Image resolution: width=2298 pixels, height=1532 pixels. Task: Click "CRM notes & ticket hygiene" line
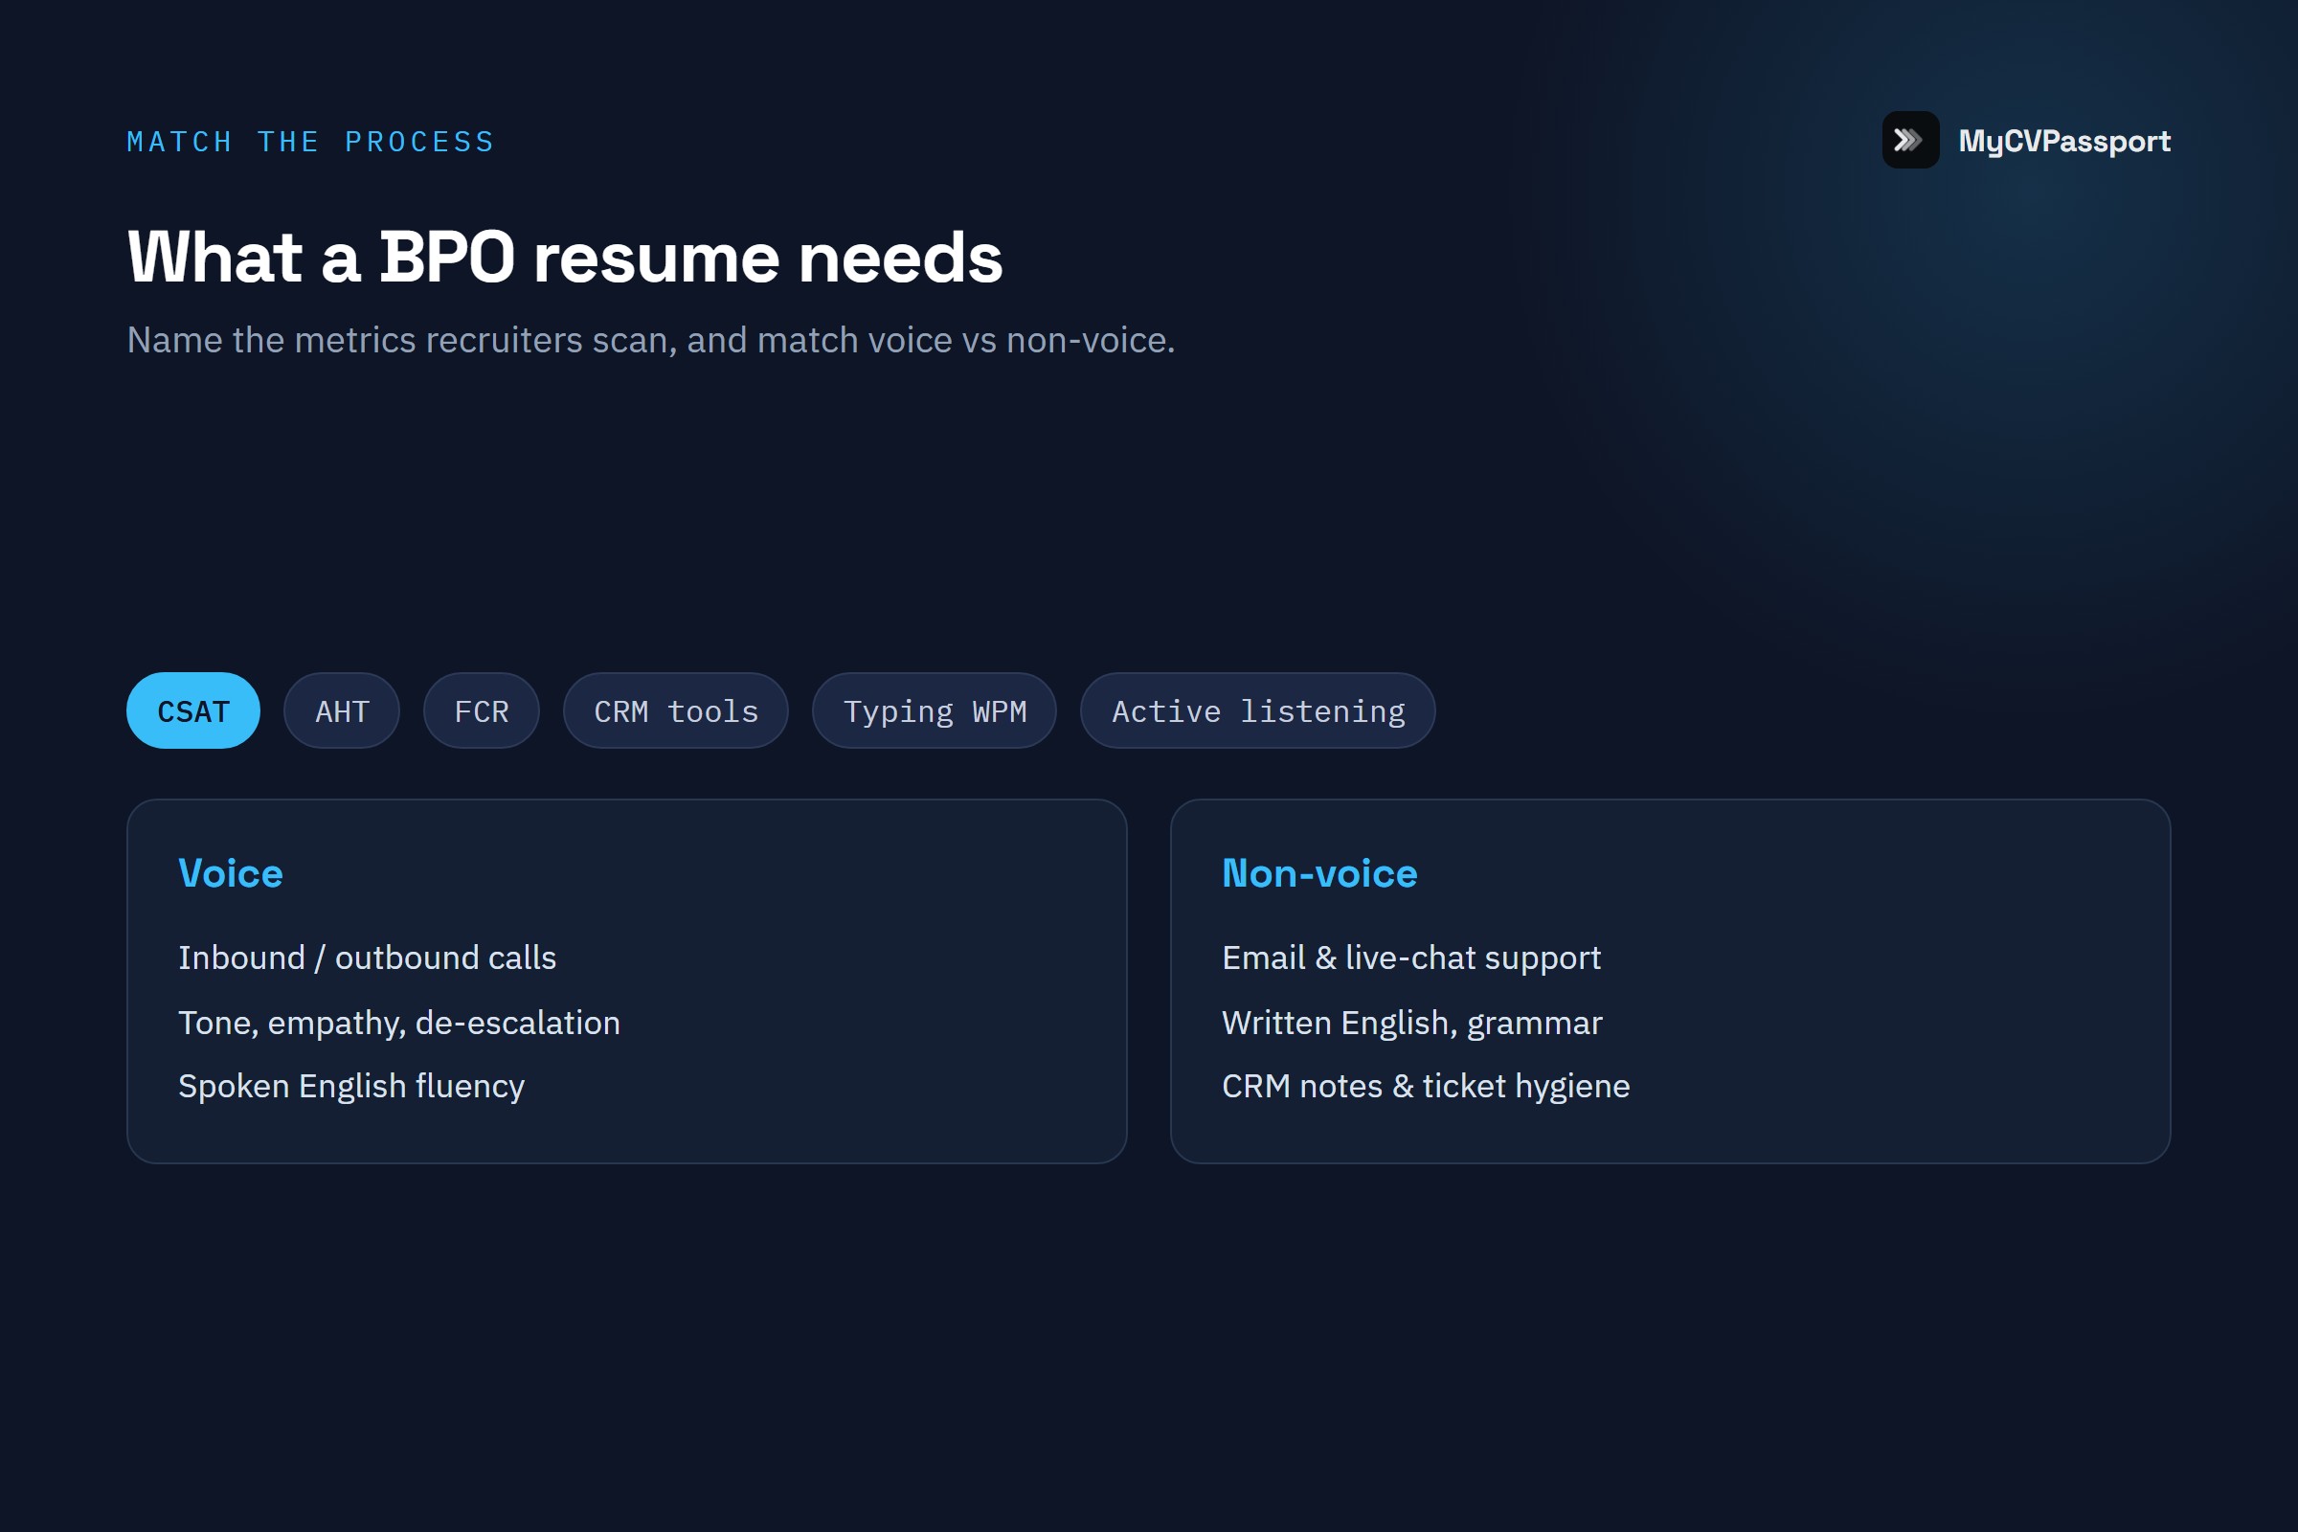[1426, 1087]
